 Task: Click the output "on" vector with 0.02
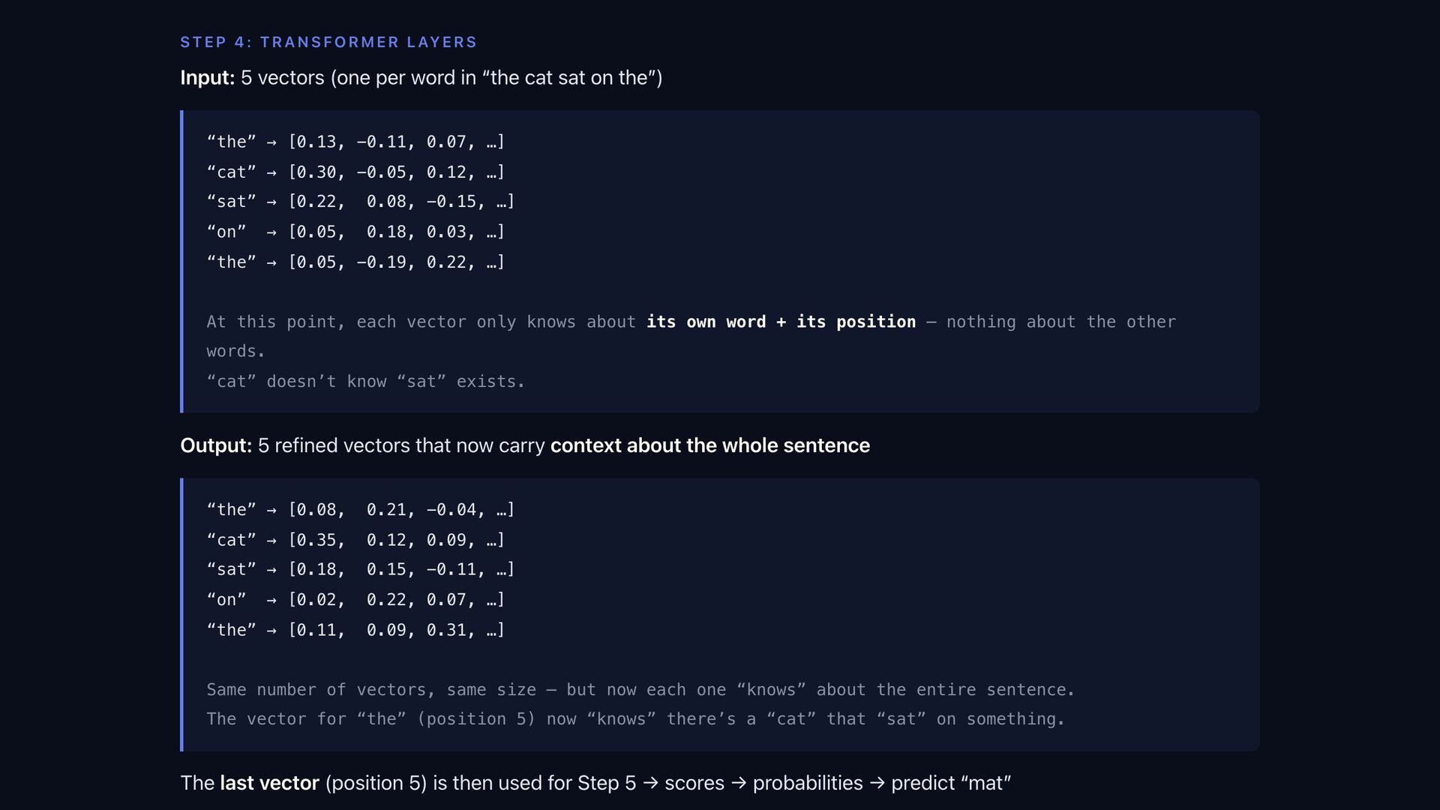click(x=355, y=600)
